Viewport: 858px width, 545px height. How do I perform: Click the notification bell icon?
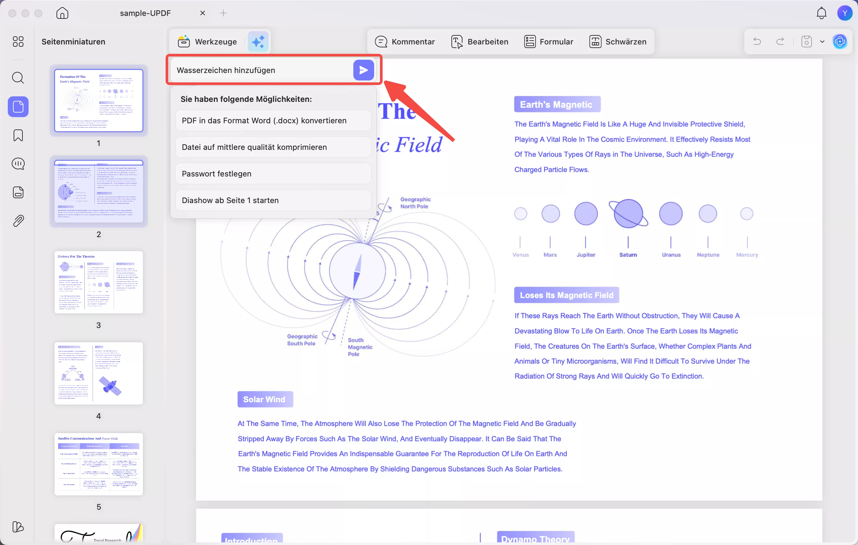tap(821, 13)
